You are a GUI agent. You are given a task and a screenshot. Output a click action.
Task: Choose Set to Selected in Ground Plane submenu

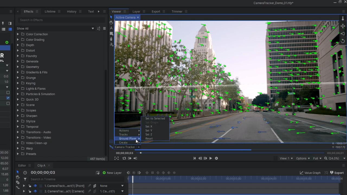(x=155, y=118)
